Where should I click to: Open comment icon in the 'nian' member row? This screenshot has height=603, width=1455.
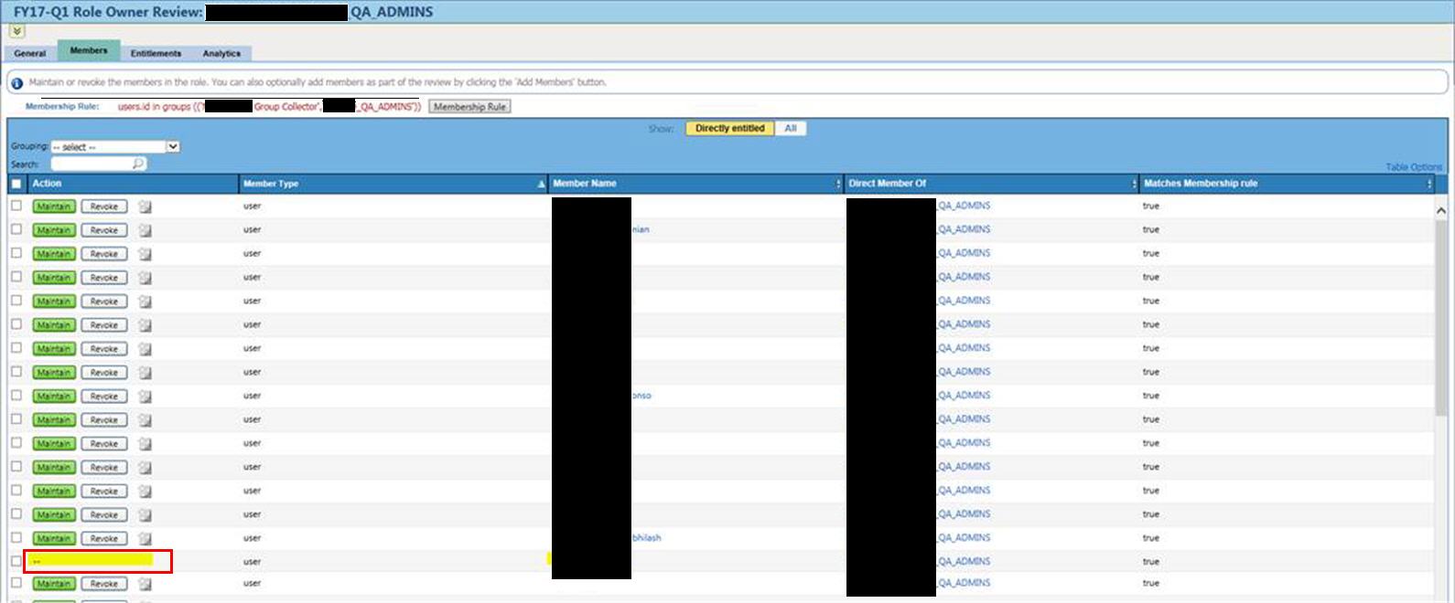[x=145, y=230]
